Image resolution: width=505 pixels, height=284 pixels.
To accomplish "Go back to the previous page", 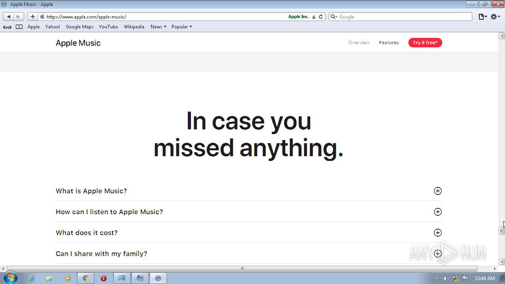I will (x=8, y=17).
